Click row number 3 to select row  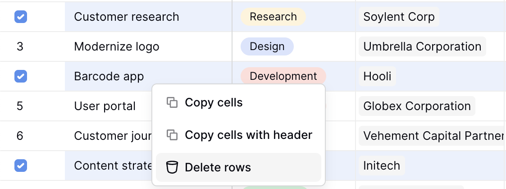20,46
